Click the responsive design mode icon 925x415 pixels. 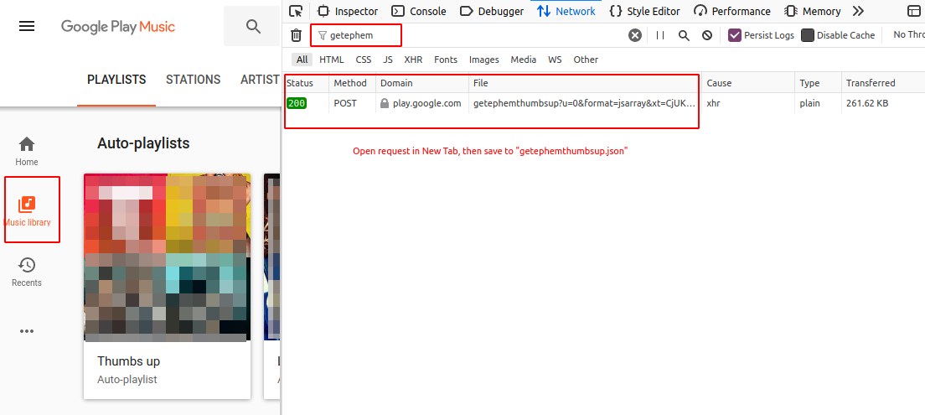click(x=913, y=11)
